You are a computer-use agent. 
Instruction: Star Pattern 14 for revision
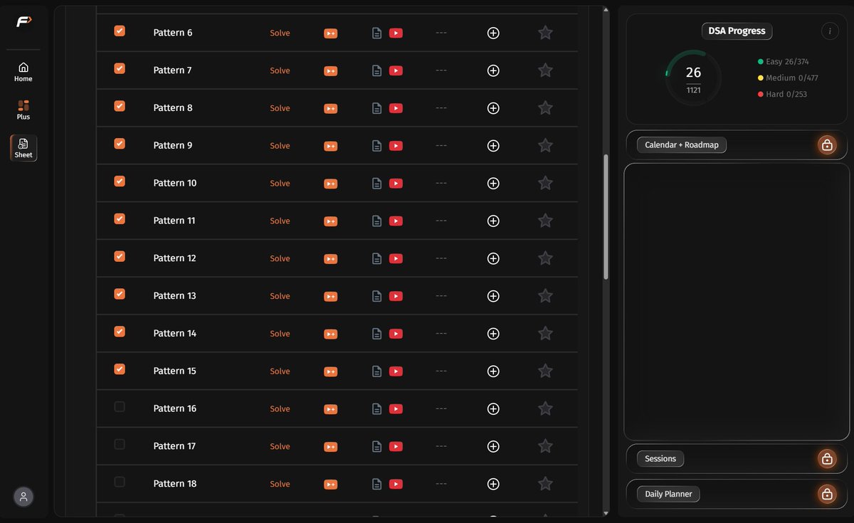[545, 333]
